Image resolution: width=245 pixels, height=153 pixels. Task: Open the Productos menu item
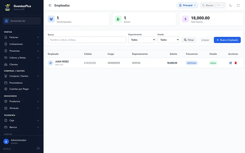coord(22,101)
